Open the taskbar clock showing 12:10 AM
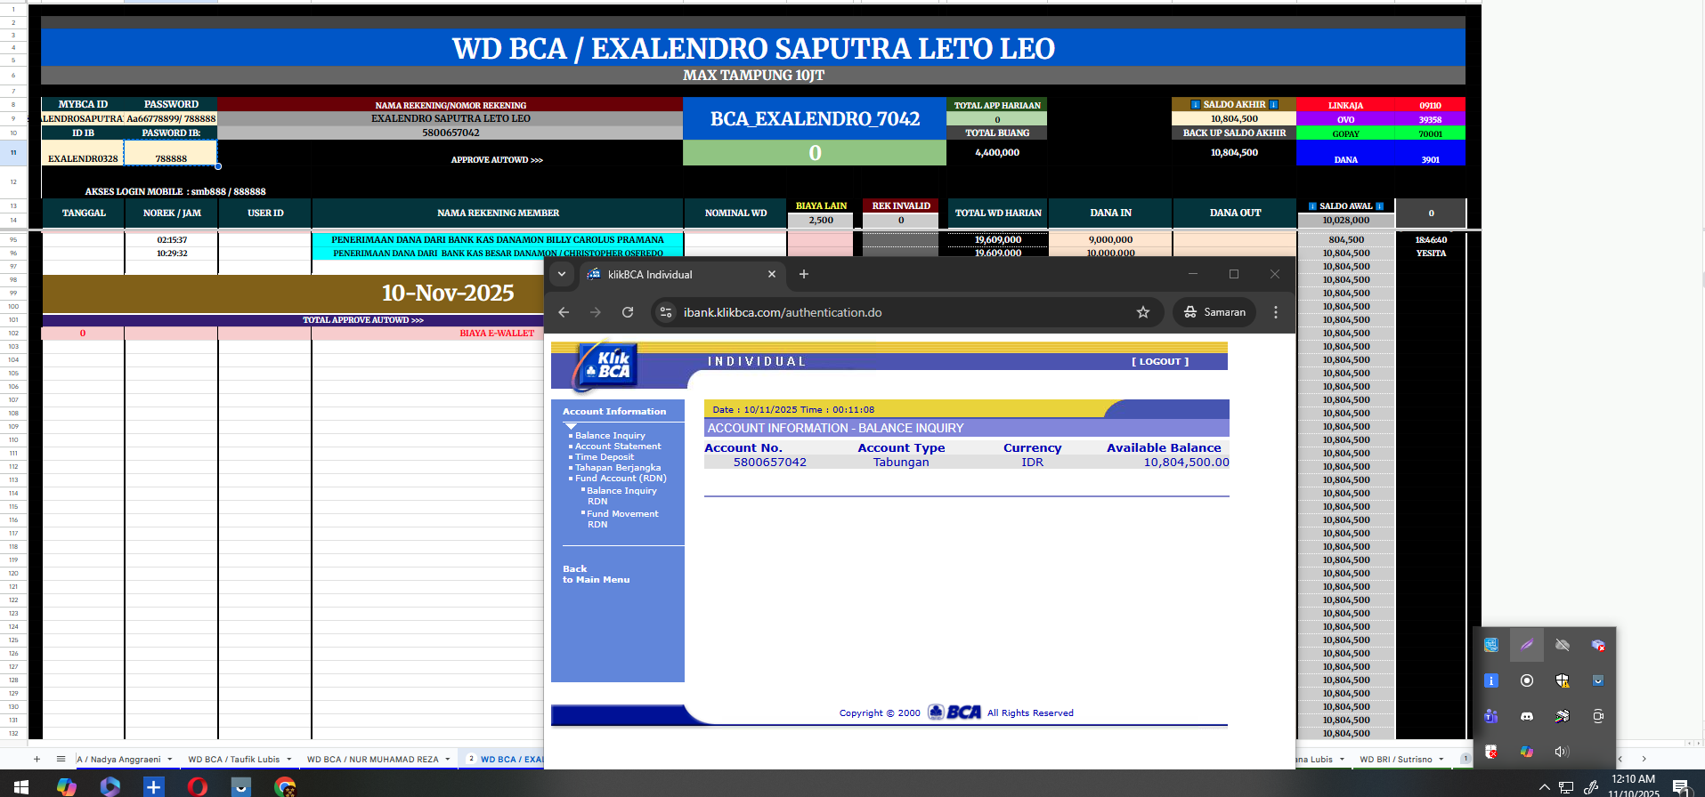The height and width of the screenshot is (797, 1705). pyautogui.click(x=1634, y=785)
